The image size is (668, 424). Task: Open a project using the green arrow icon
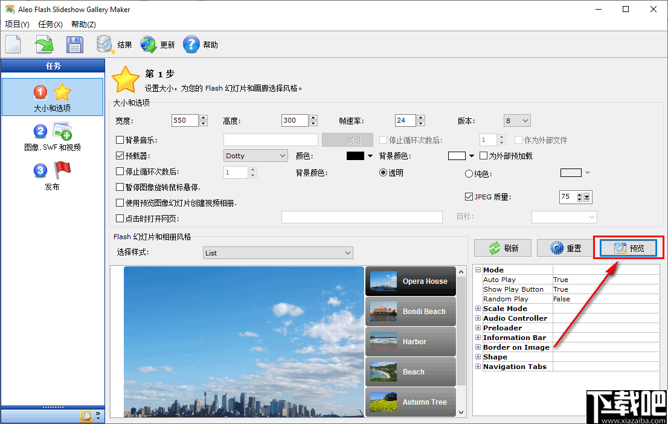pyautogui.click(x=43, y=44)
